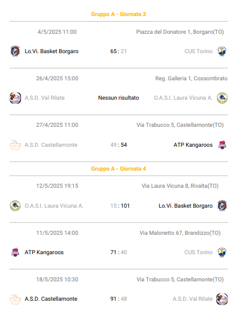Click the CUS Torino logo in Giornata 3
The image size is (238, 314).
[222, 52]
